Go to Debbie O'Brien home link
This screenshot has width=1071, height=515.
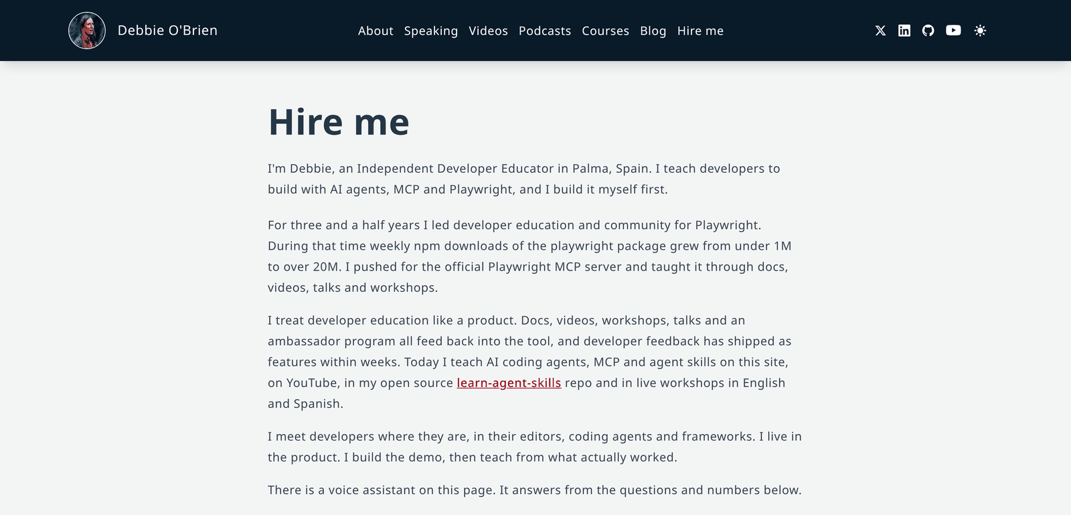167,31
